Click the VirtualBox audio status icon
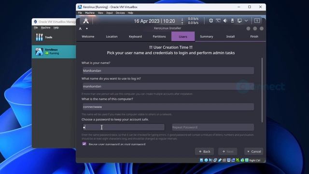 pos(211,160)
